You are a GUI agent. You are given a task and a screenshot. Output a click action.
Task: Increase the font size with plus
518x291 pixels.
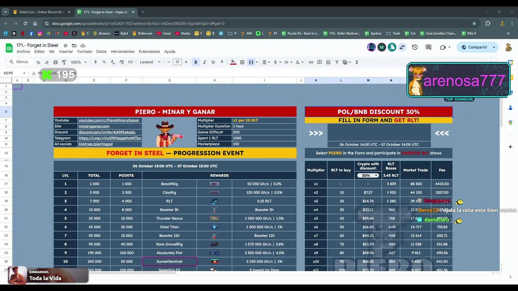point(186,62)
